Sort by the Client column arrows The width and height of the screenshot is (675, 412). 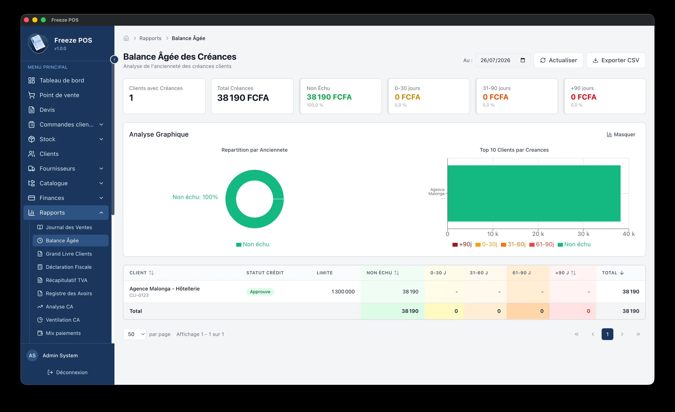tap(151, 273)
